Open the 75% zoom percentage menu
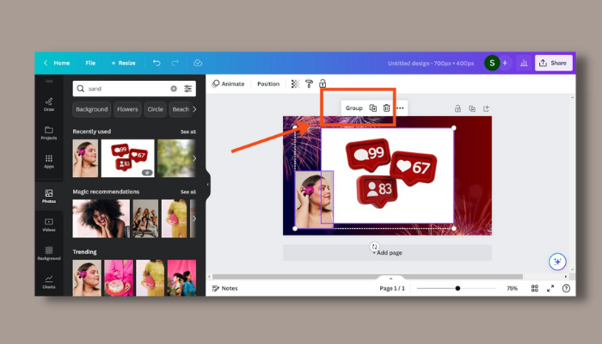This screenshot has height=344, width=602. pyautogui.click(x=513, y=288)
